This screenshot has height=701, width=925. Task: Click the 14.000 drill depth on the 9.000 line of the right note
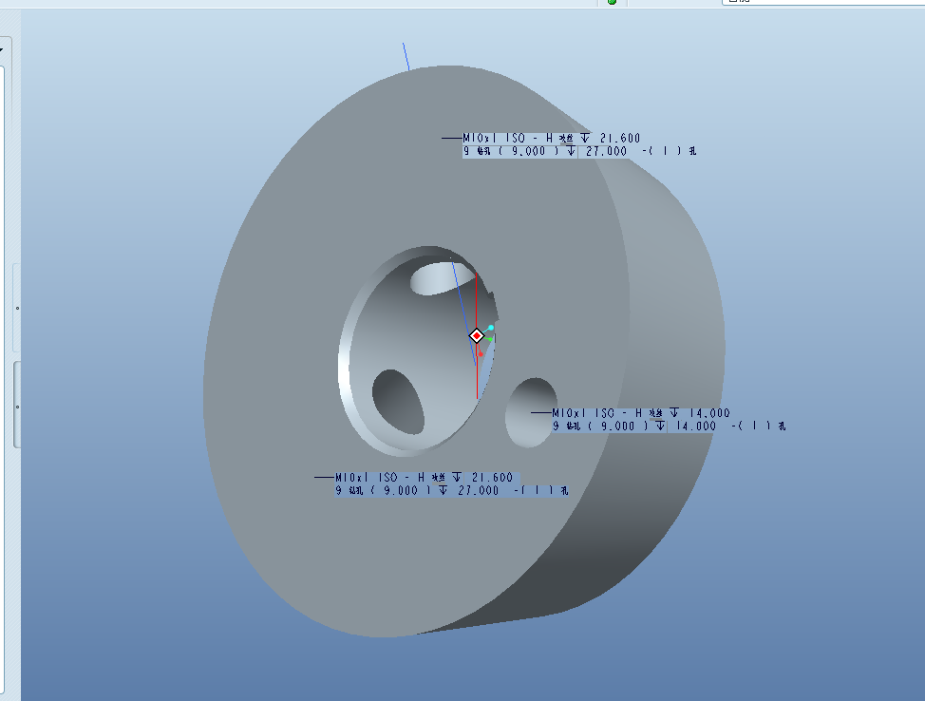[x=696, y=426]
